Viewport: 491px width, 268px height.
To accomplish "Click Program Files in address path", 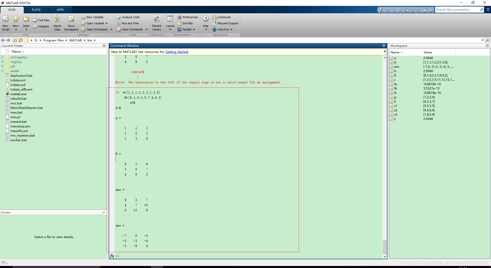I will (53, 40).
